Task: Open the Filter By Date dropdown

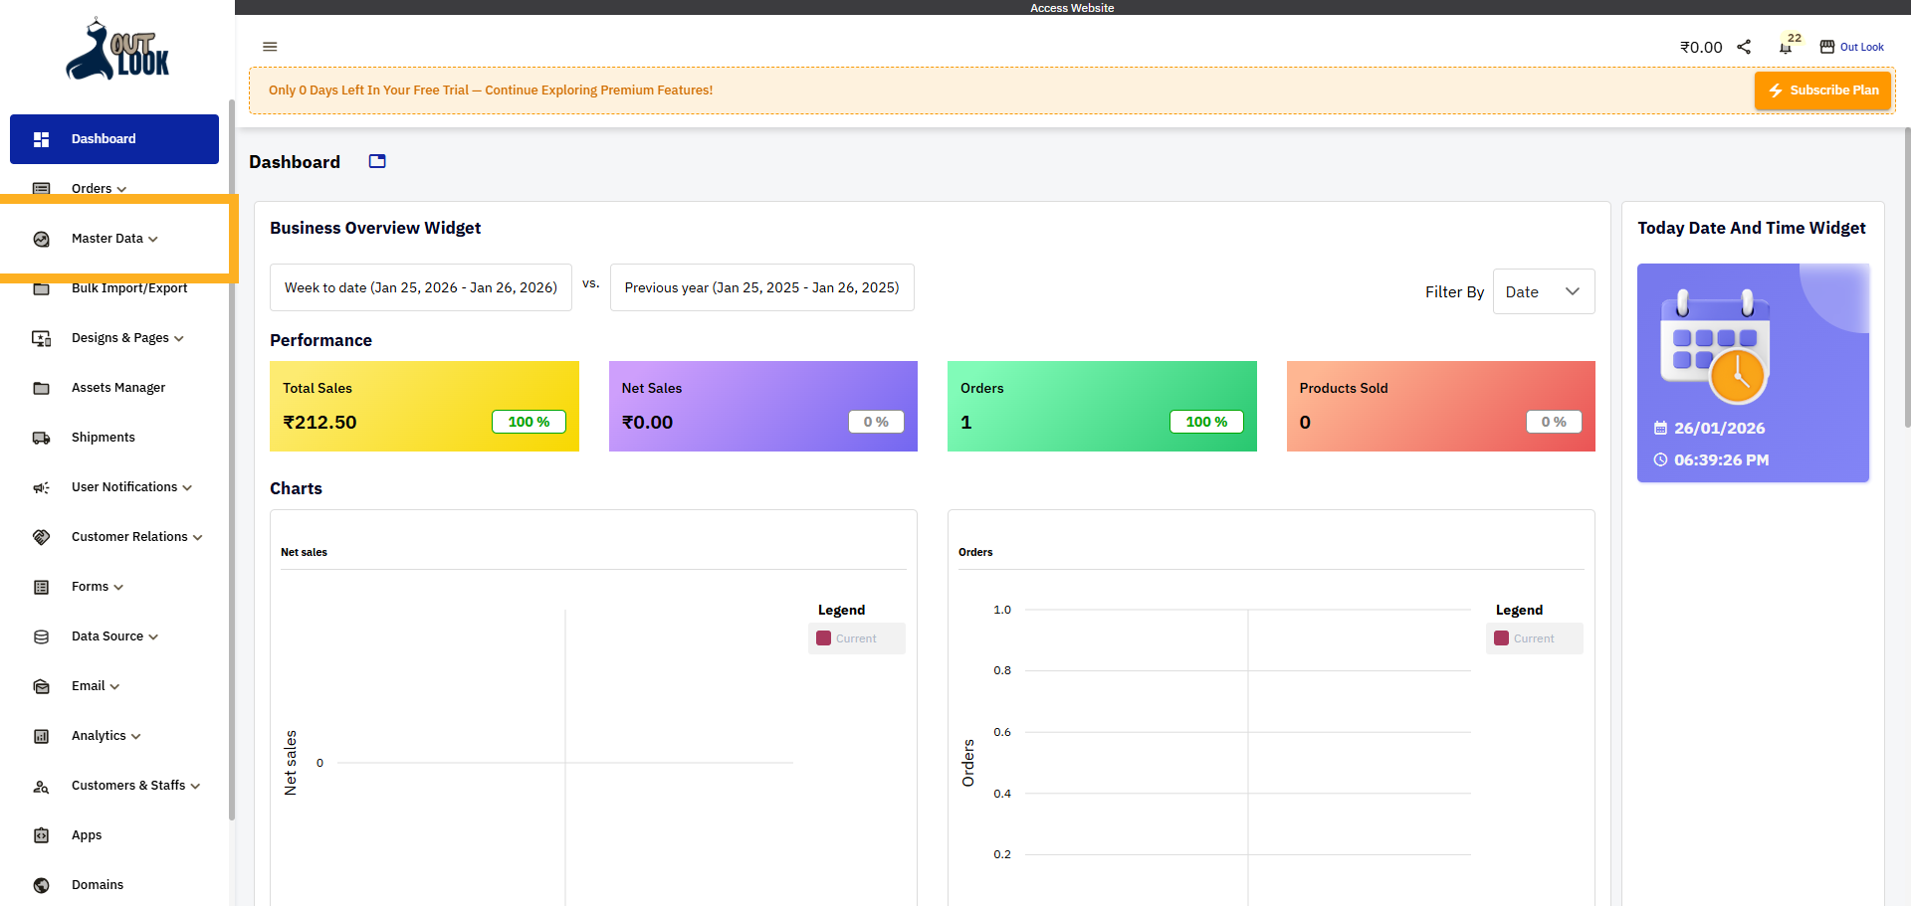Action: 1543,291
